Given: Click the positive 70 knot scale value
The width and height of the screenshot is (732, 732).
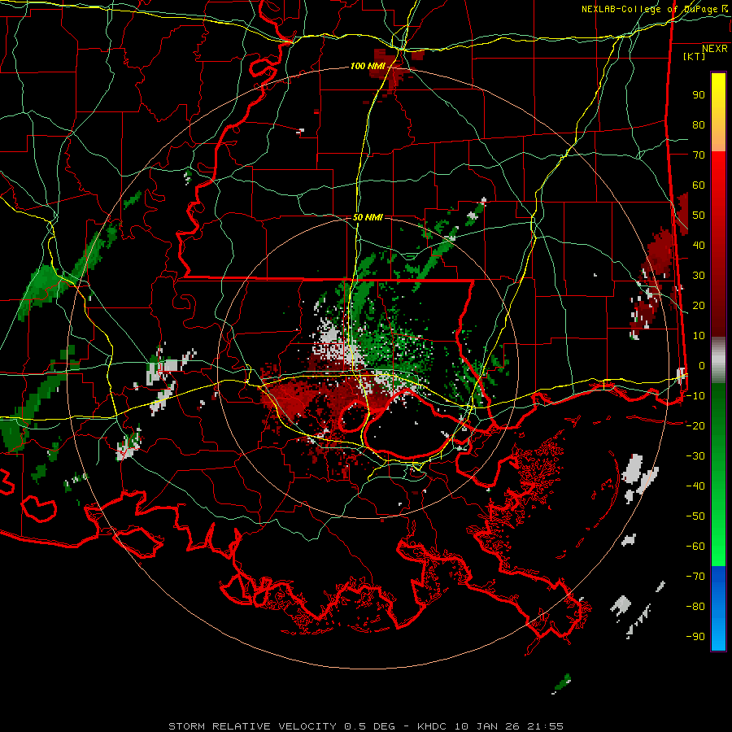Looking at the screenshot, I should click(699, 155).
